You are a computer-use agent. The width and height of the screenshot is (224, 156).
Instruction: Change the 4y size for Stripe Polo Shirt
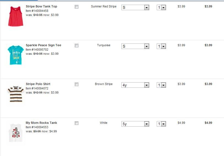click(x=135, y=85)
